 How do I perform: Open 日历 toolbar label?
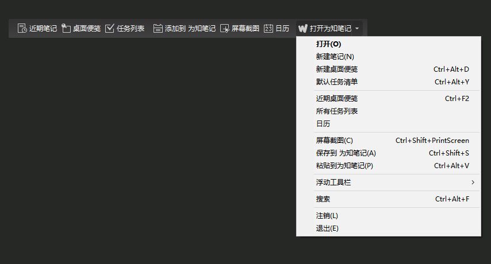pyautogui.click(x=282, y=29)
